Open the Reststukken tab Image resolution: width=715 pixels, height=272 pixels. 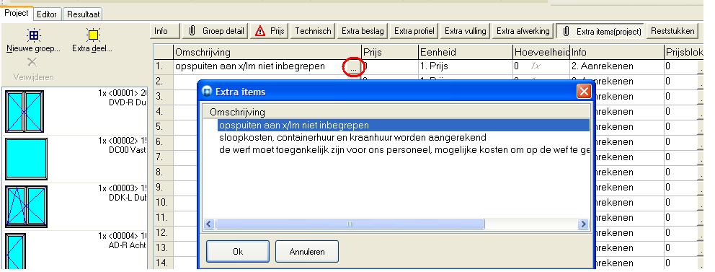pyautogui.click(x=672, y=31)
